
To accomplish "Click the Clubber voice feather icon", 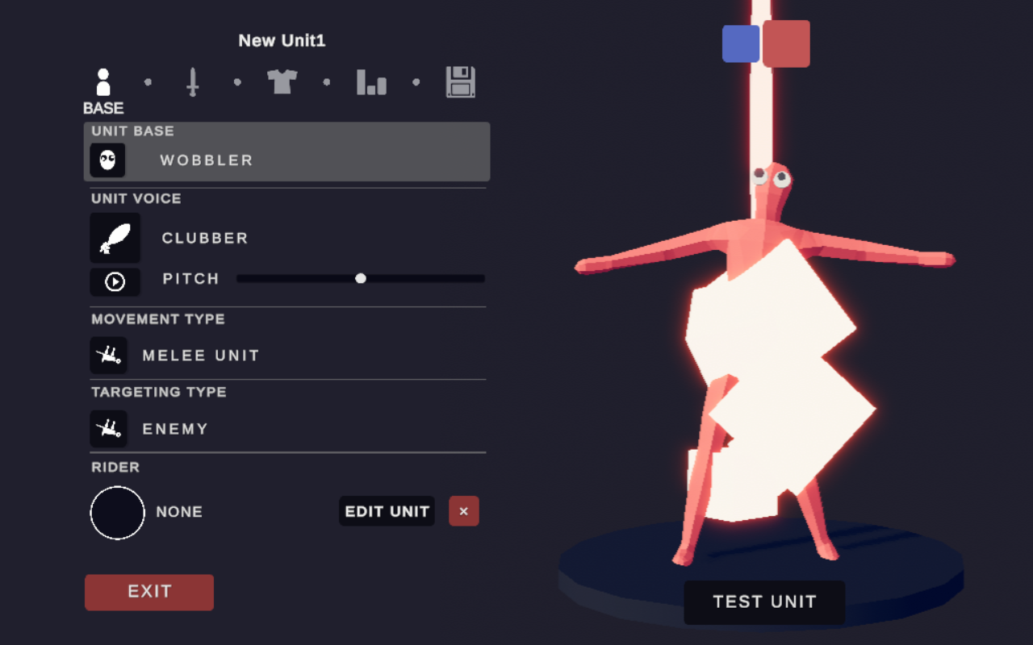I will (x=115, y=238).
